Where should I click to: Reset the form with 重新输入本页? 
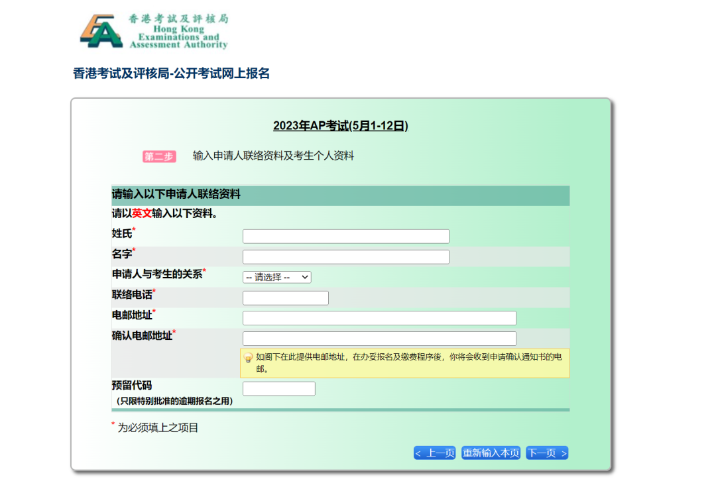coord(491,453)
